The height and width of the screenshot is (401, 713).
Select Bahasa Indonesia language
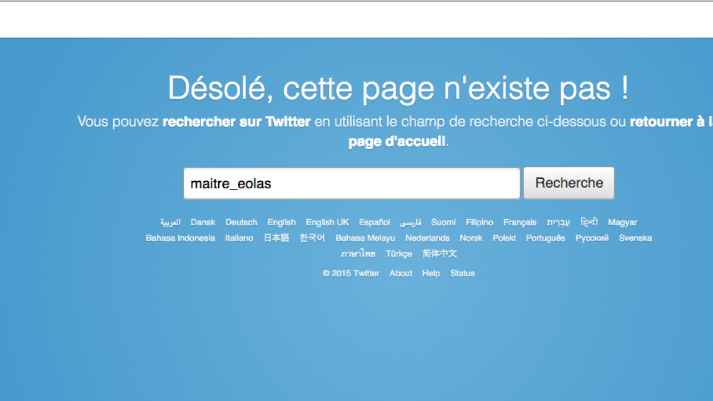point(181,238)
